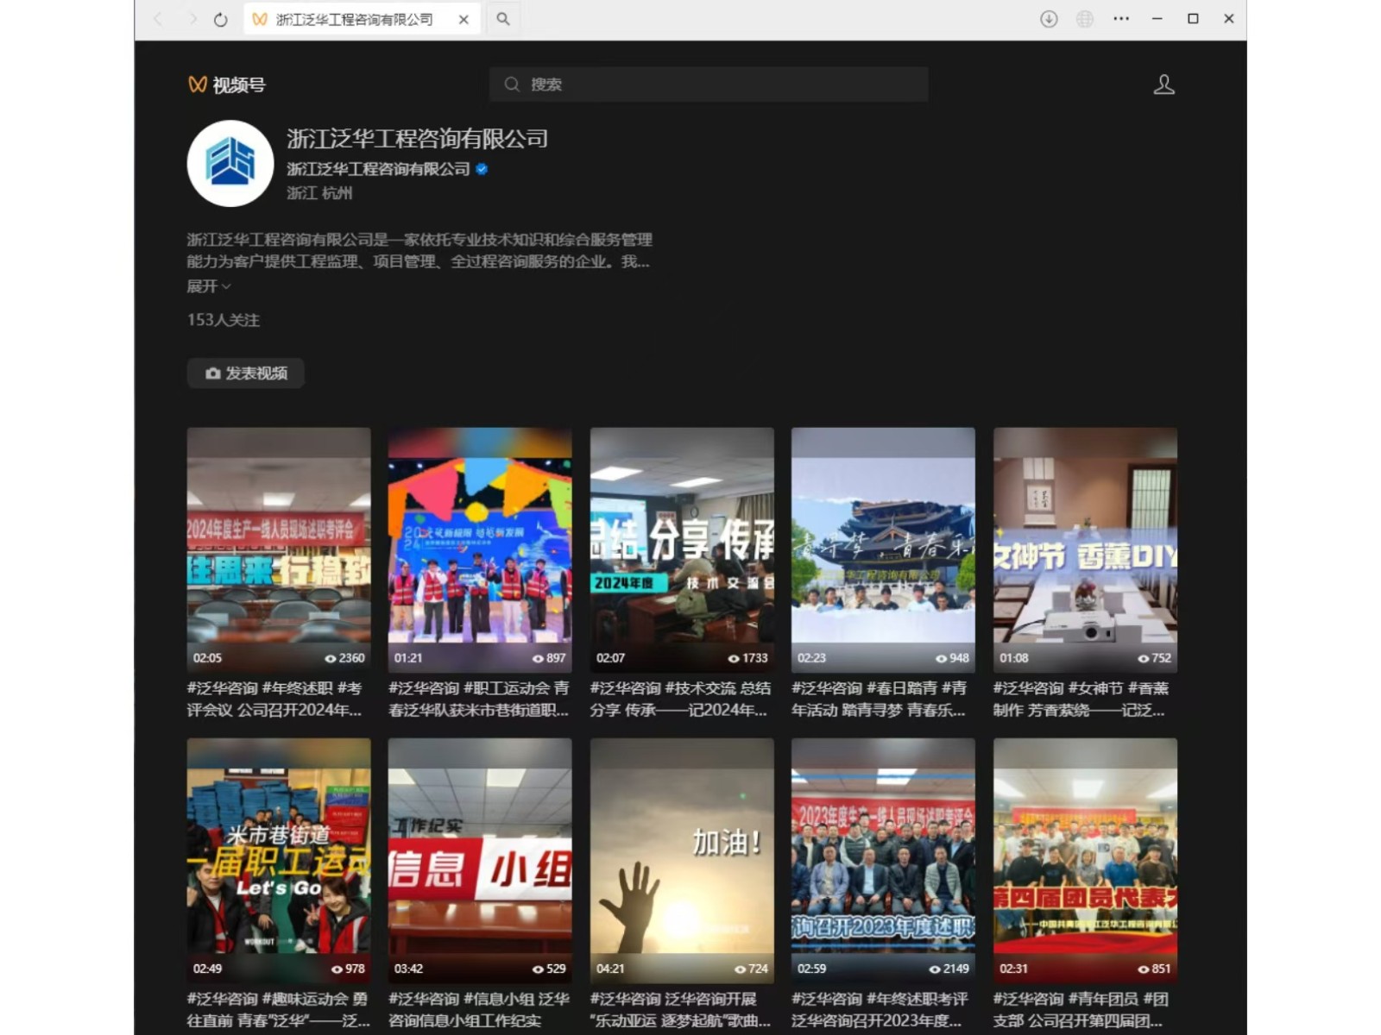The image size is (1381, 1035).
Task: Open the 02:05 video with 2360 views
Action: click(279, 549)
